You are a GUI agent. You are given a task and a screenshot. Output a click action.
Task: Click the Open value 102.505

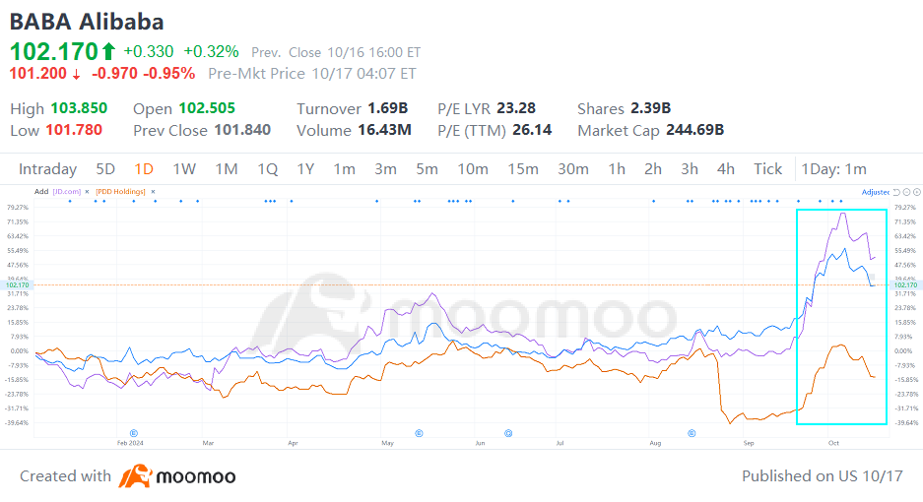[207, 108]
